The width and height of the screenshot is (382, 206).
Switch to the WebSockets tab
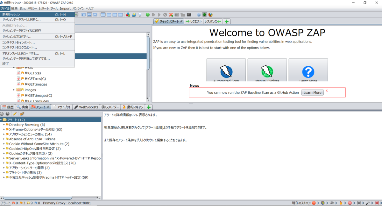point(86,107)
